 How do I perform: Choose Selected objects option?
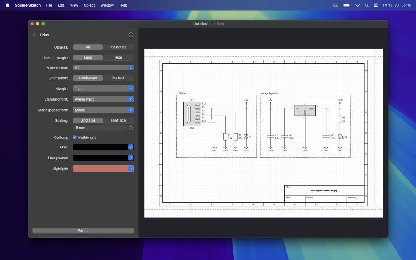point(118,47)
